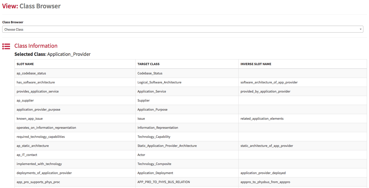This screenshot has width=369, height=188.
Task: Select the known_app_issue slot cell
Action: pyautogui.click(x=75, y=118)
